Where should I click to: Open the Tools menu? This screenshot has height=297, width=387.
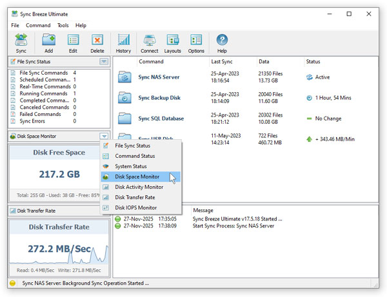pyautogui.click(x=63, y=25)
